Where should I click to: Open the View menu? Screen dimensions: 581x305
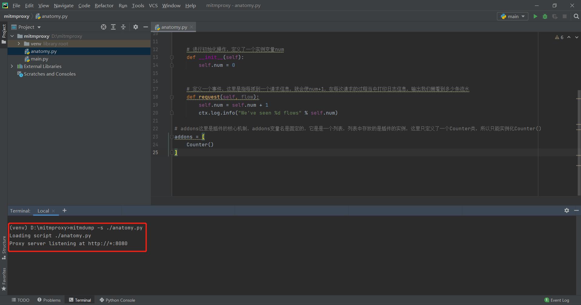44,5
